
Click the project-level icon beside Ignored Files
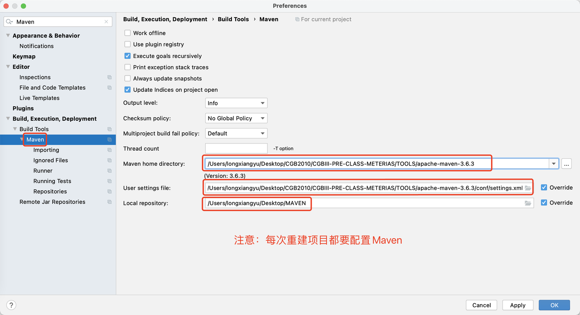[109, 161]
